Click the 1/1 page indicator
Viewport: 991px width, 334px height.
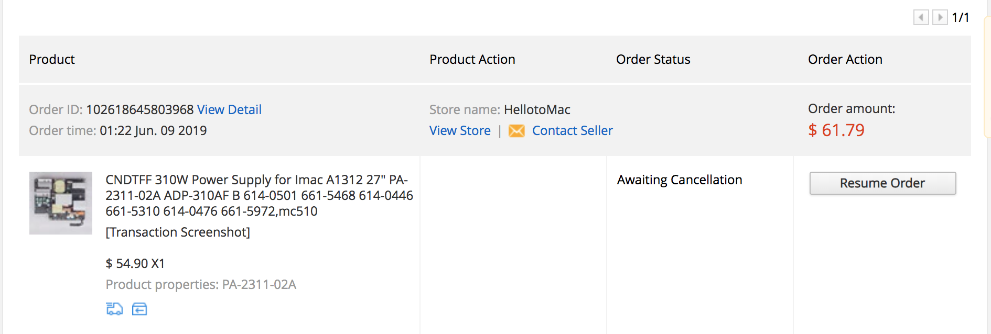pyautogui.click(x=960, y=18)
